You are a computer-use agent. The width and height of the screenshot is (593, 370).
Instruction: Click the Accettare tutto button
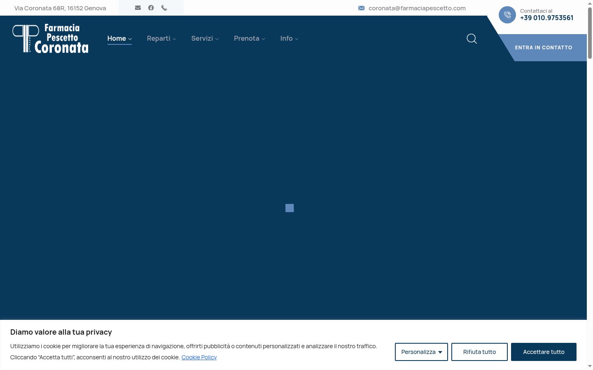(544, 352)
